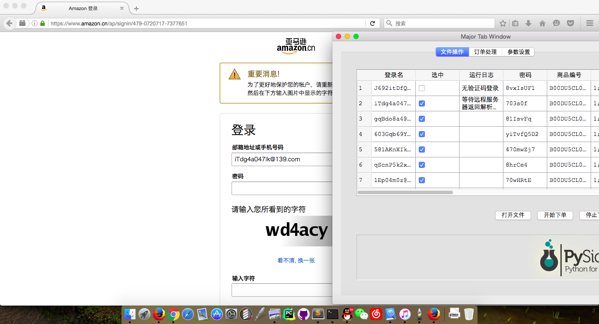Show Firefox bookmarks list icon

pos(515,23)
